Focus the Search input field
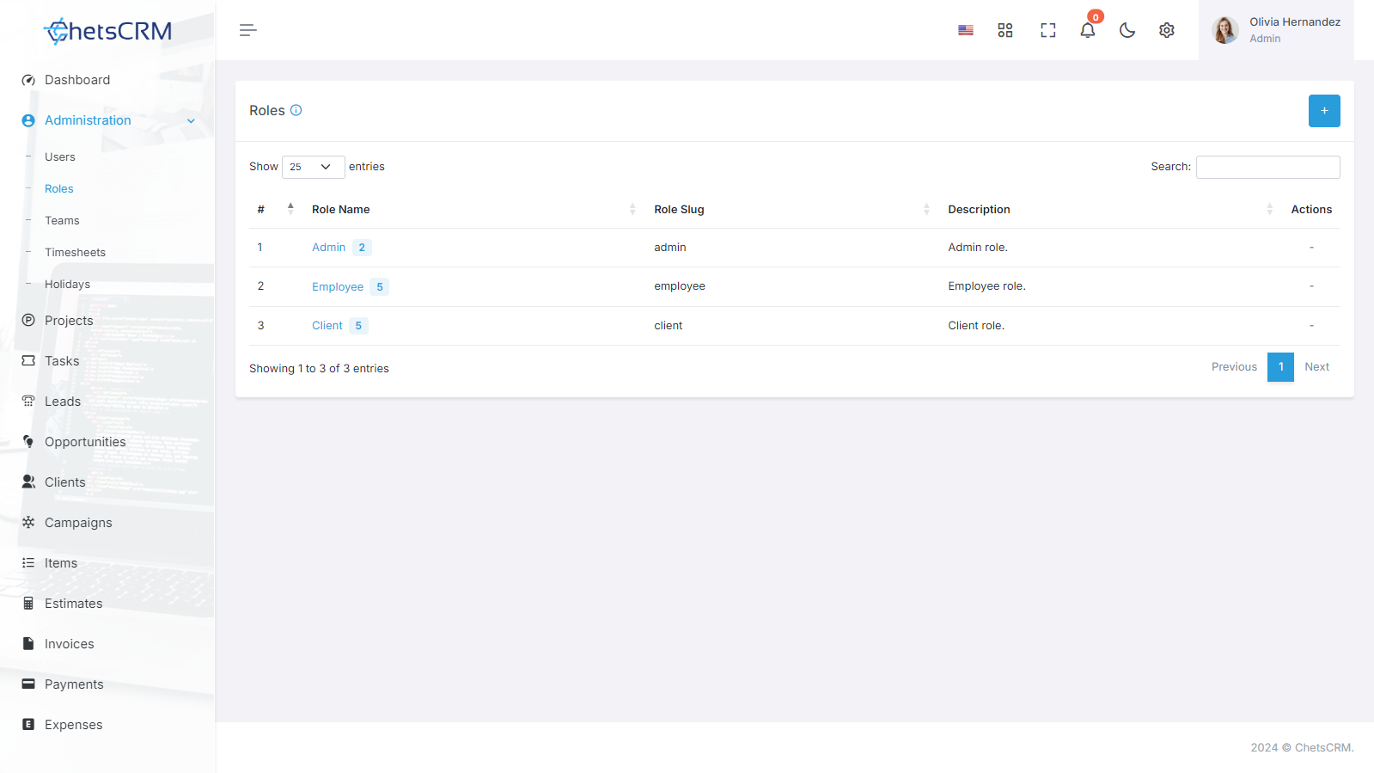 click(x=1268, y=167)
